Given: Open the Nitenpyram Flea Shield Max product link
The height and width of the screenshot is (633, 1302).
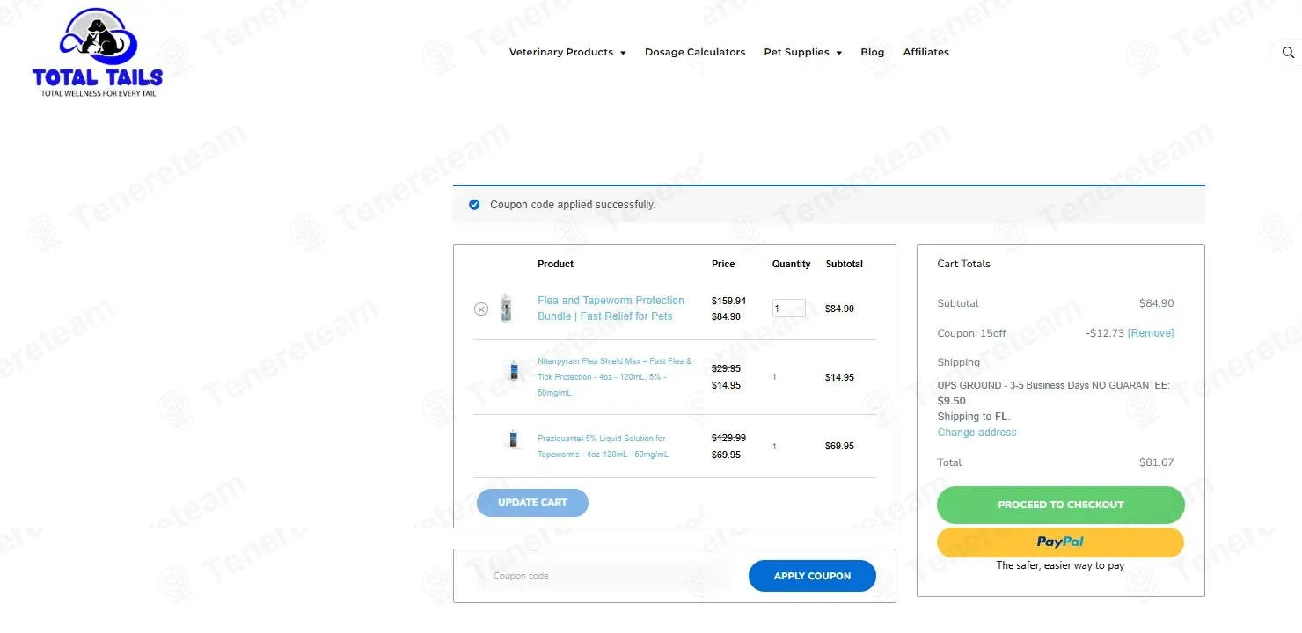Looking at the screenshot, I should pos(615,377).
